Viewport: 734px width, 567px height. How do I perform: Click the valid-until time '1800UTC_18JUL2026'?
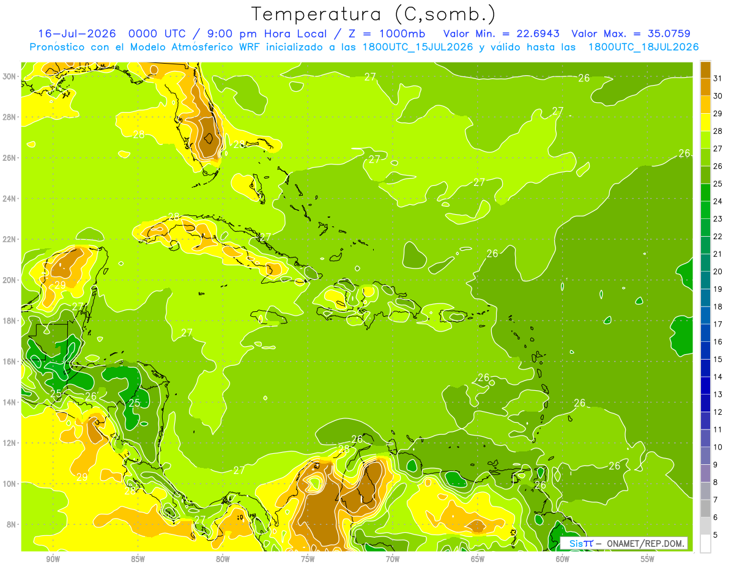643,47
